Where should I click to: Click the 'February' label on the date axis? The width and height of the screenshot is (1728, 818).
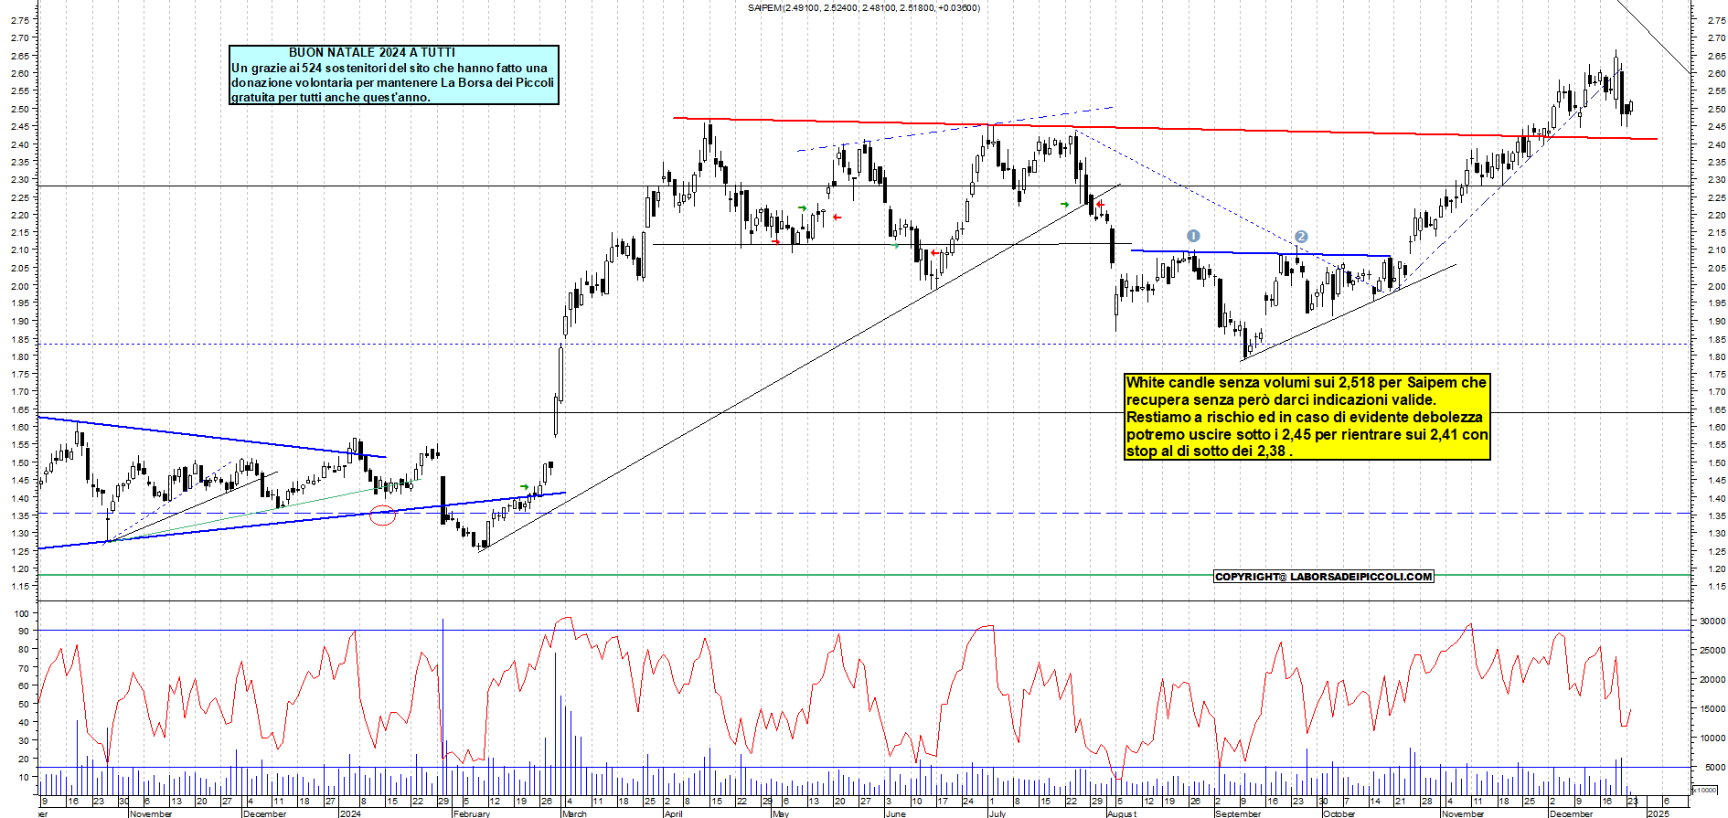pyautogui.click(x=472, y=813)
